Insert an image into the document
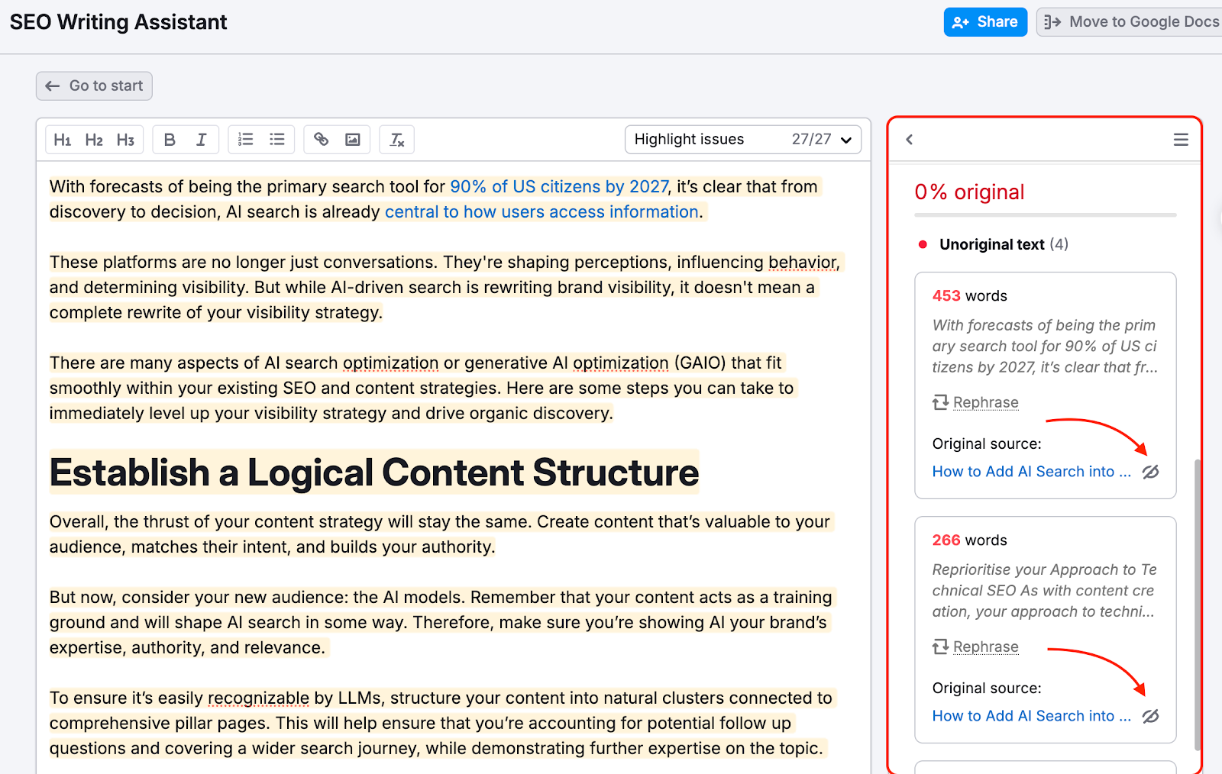The height and width of the screenshot is (774, 1222). tap(352, 139)
